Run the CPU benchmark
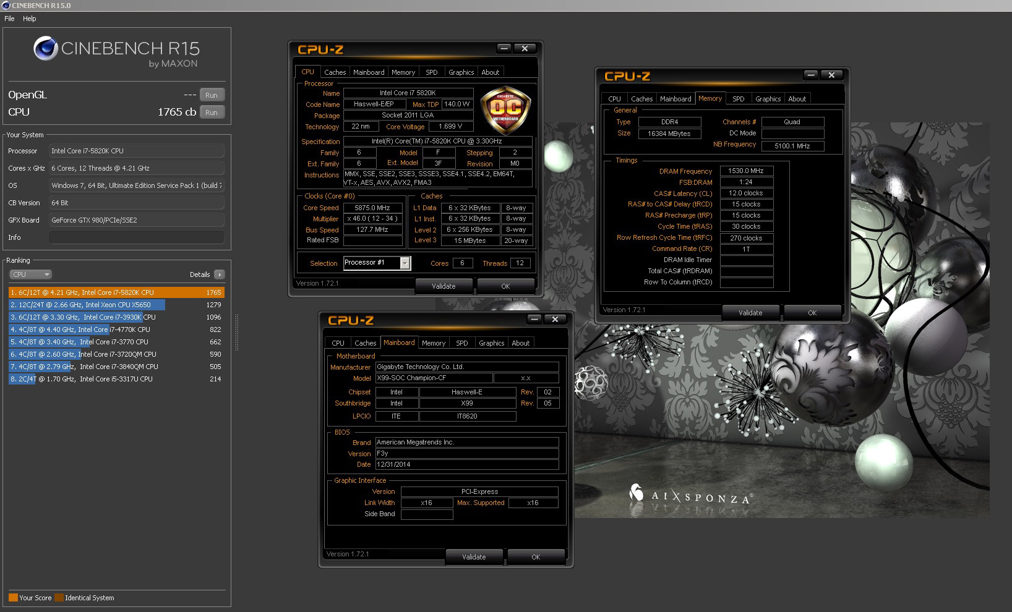 212,113
